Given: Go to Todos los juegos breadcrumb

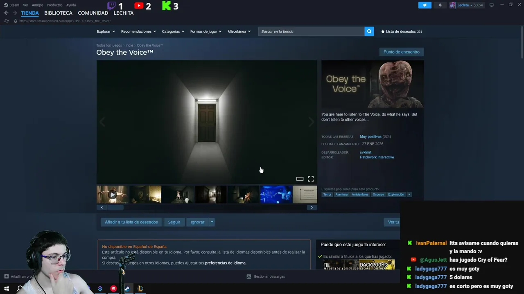Looking at the screenshot, I should (x=109, y=45).
